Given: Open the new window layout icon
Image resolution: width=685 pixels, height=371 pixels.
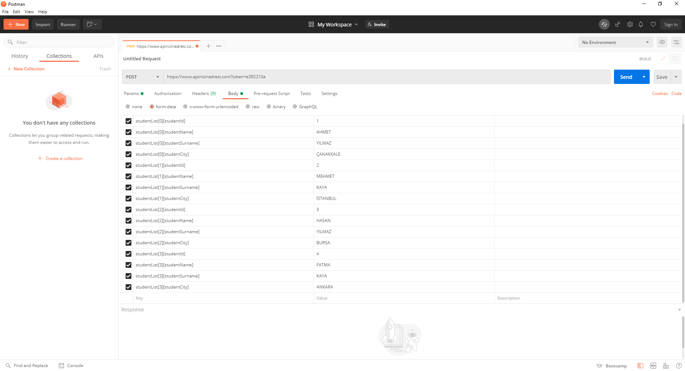Looking at the screenshot, I should (92, 24).
